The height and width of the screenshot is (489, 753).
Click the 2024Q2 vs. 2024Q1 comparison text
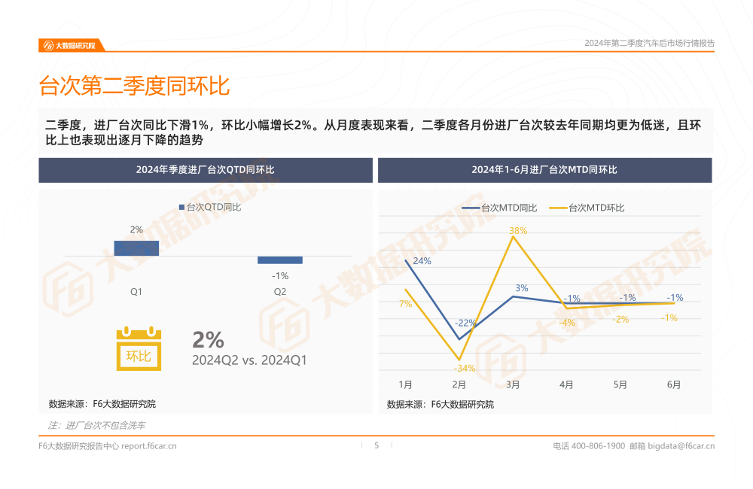point(249,360)
